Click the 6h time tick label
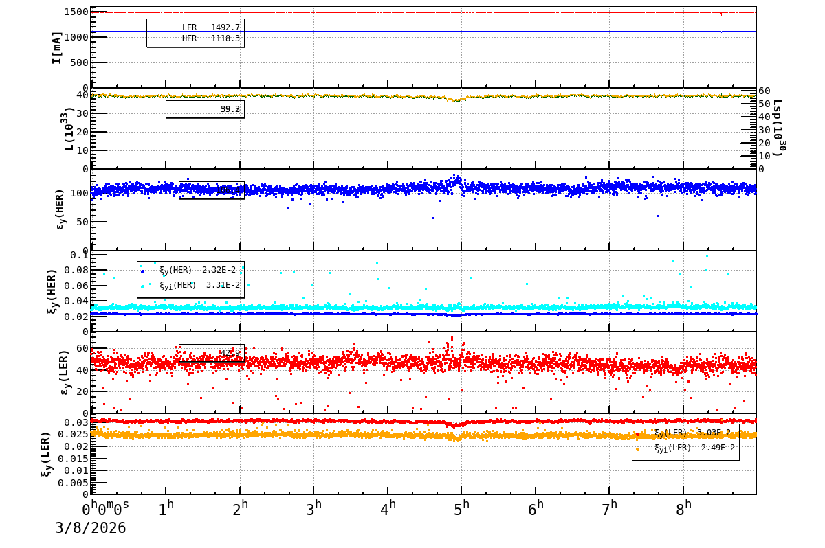This screenshot has width=825, height=548. (536, 509)
